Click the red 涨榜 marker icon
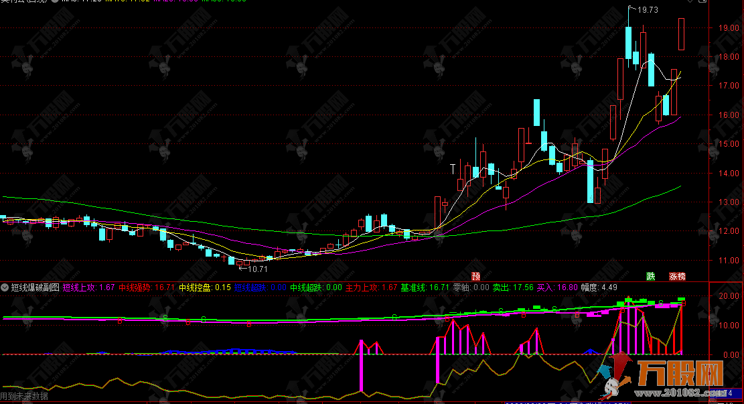744x404 pixels. (x=676, y=276)
